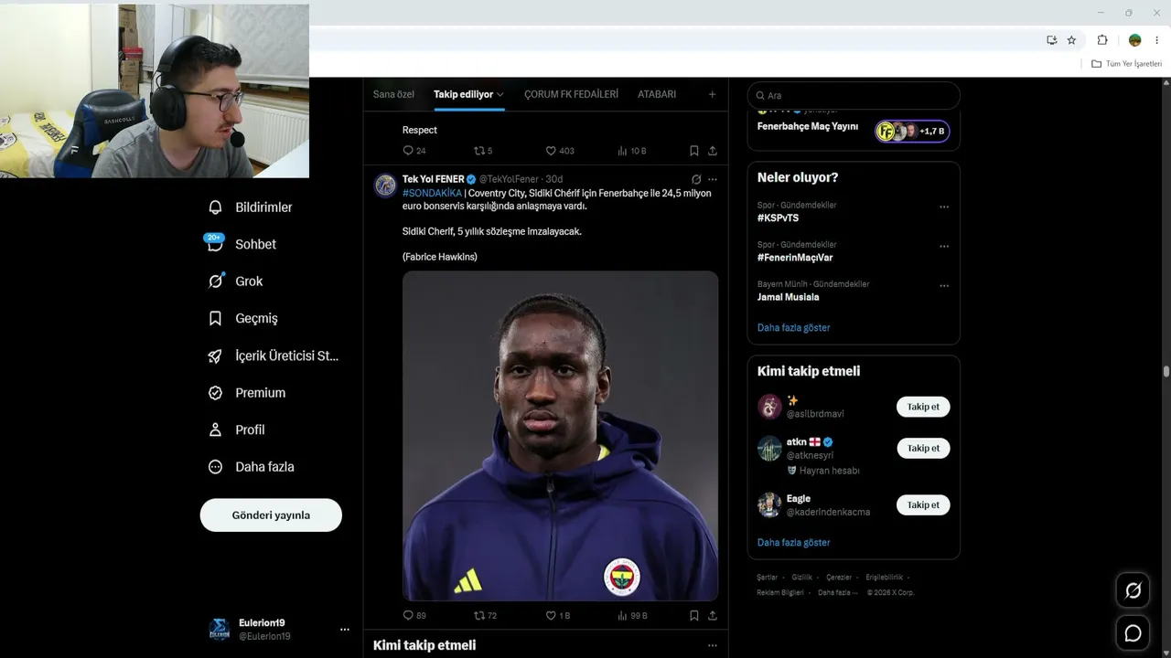Open the Çerezler footer link
Screen dimensions: 1171x658
839,578
